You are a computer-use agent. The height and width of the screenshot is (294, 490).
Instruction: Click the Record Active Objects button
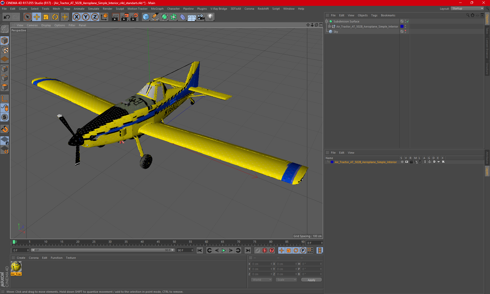pos(258,250)
